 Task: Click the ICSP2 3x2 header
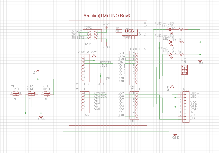tap(92, 35)
